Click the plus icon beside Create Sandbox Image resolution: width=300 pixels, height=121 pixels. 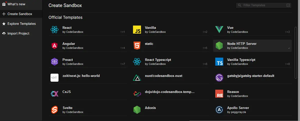4,14
